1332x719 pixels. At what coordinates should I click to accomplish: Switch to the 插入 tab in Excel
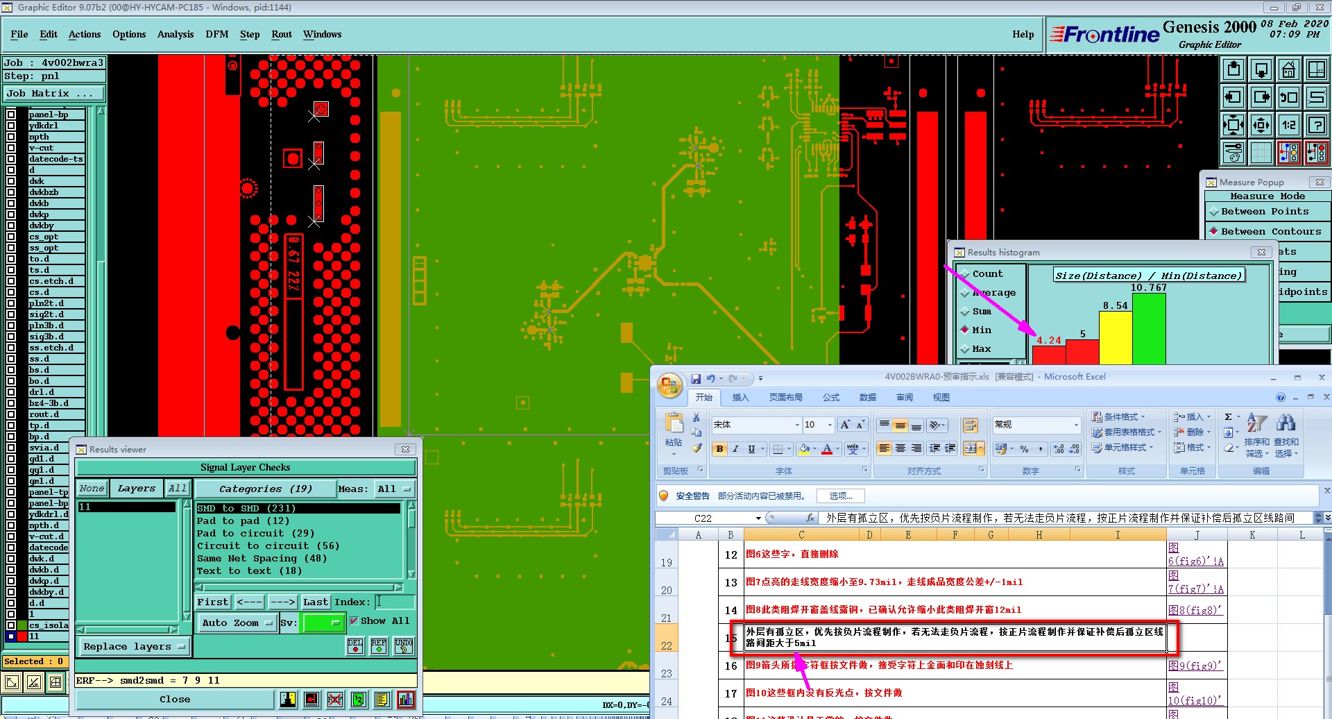click(740, 398)
